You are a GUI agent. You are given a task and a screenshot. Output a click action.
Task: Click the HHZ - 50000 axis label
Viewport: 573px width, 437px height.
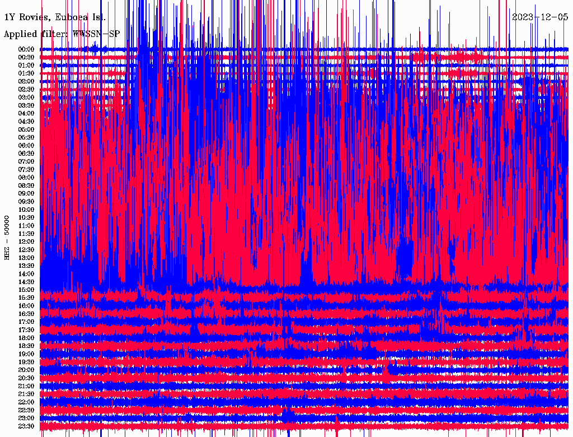click(7, 237)
